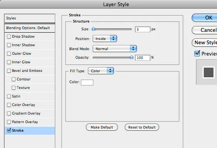Select the Inner Glow style label

click(21, 62)
